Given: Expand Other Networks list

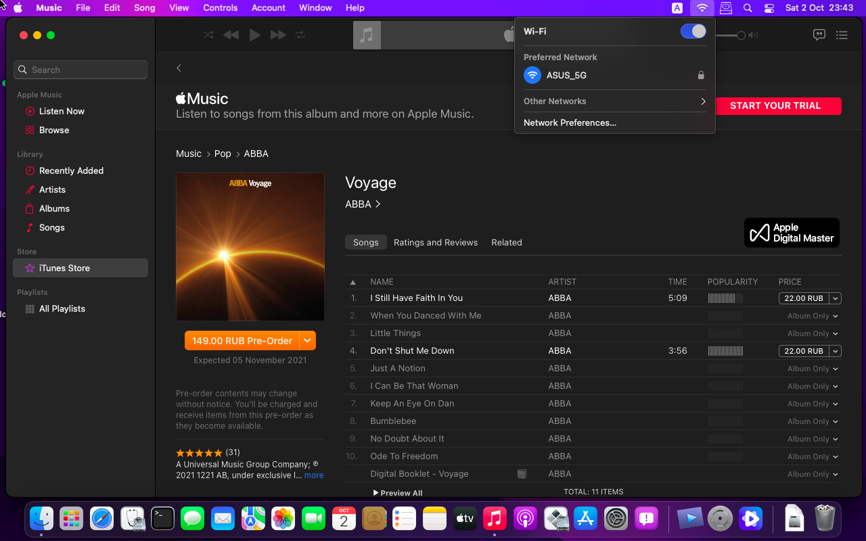Looking at the screenshot, I should (614, 101).
